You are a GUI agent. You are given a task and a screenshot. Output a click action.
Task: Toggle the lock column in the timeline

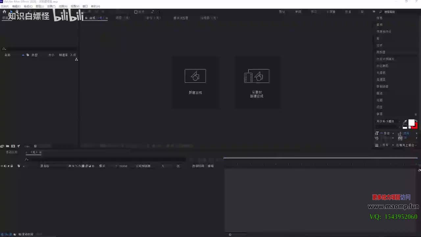coord(12,166)
